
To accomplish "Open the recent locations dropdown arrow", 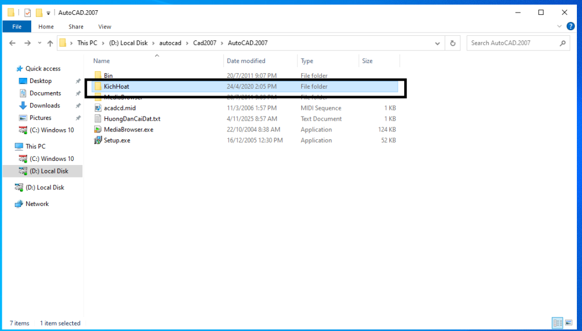I will coord(39,43).
